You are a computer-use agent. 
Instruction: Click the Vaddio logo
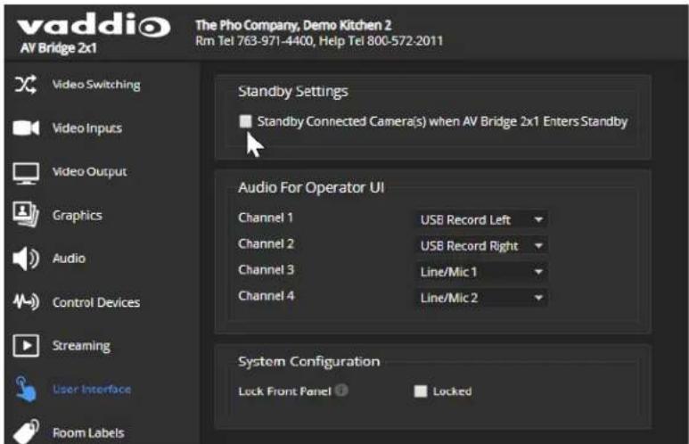click(94, 25)
